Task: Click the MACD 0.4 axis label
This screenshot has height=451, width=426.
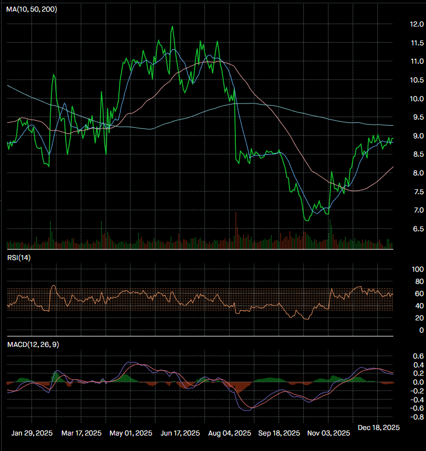Action: click(418, 365)
